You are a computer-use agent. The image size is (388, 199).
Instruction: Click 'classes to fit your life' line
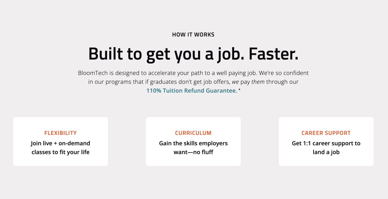[60, 152]
